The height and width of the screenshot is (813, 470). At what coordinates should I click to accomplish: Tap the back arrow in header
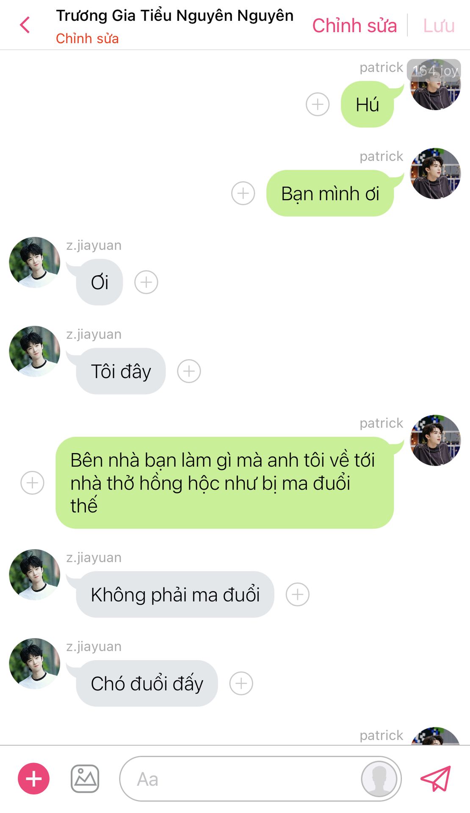tap(25, 25)
